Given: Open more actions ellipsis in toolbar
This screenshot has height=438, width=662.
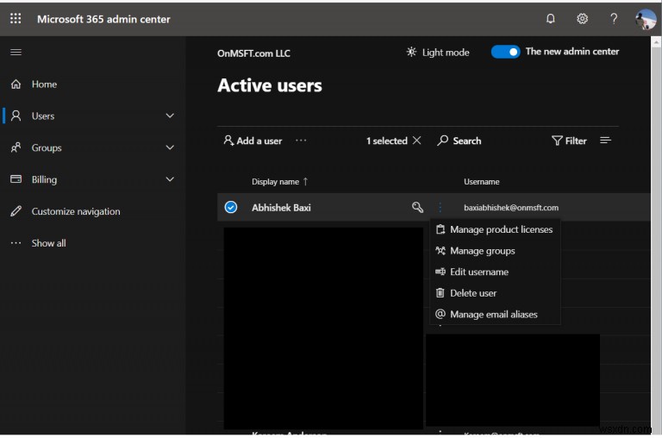Looking at the screenshot, I should click(301, 141).
